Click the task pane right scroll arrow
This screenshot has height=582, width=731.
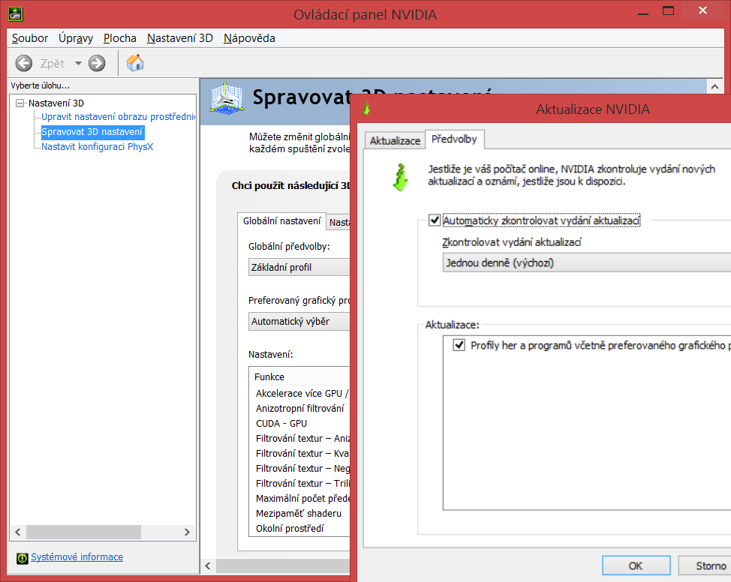coord(187,532)
